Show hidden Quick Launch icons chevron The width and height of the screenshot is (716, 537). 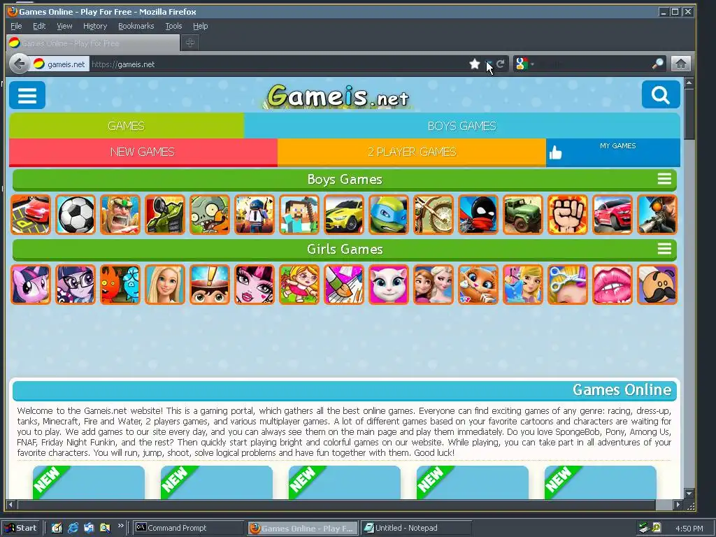(x=120, y=526)
